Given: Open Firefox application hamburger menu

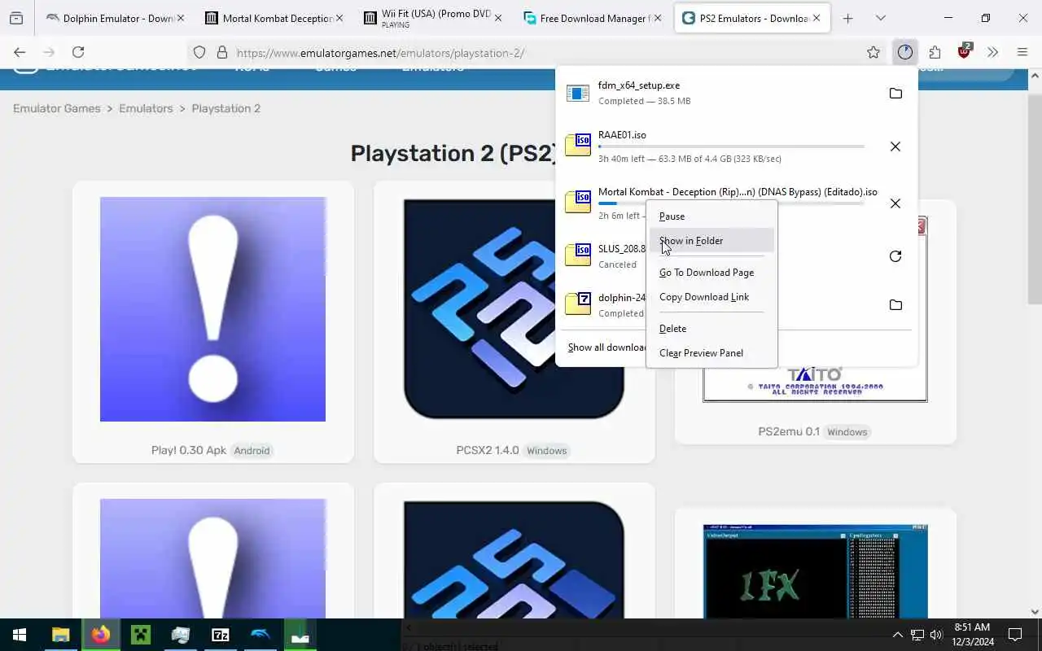Looking at the screenshot, I should coord(1022,52).
